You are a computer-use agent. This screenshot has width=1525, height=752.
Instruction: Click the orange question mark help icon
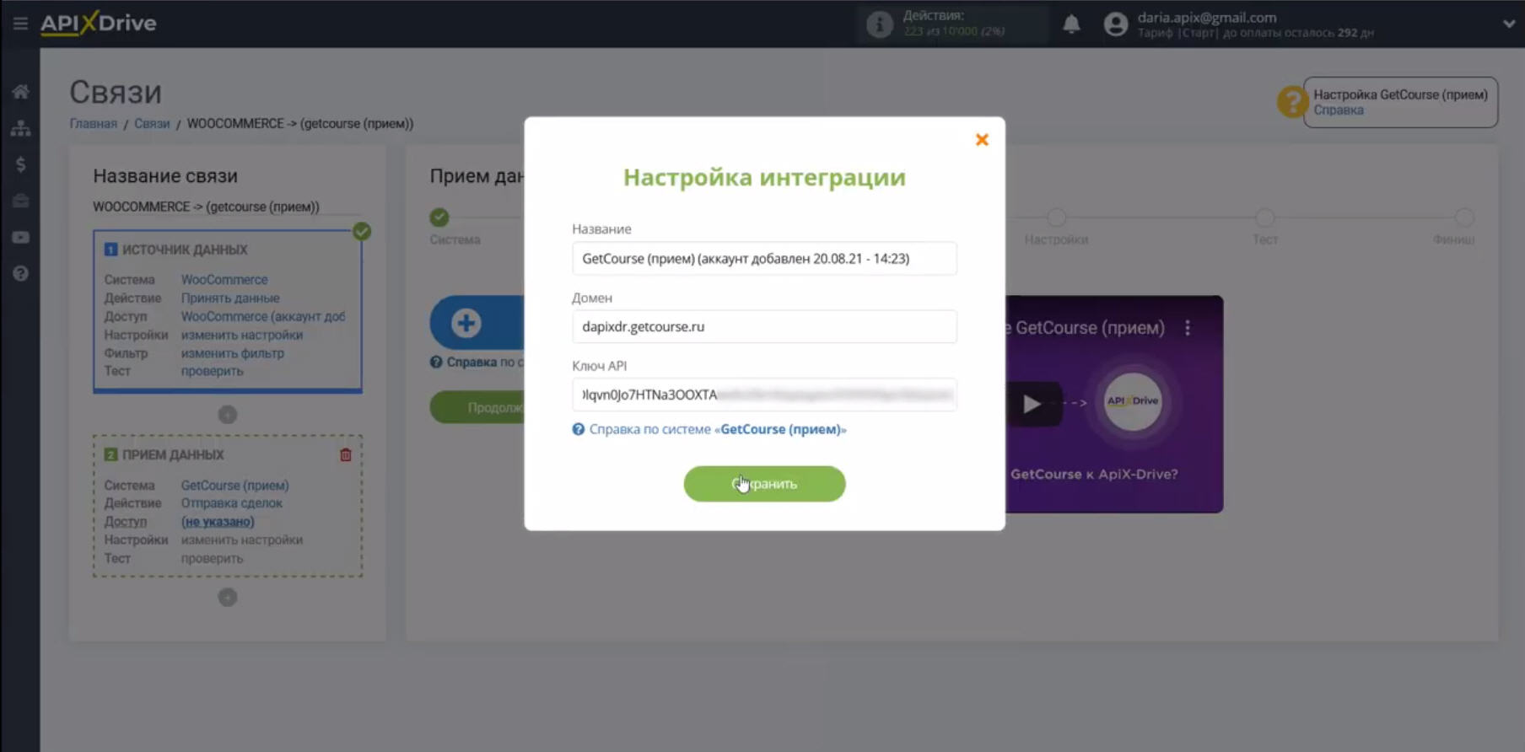(1291, 102)
